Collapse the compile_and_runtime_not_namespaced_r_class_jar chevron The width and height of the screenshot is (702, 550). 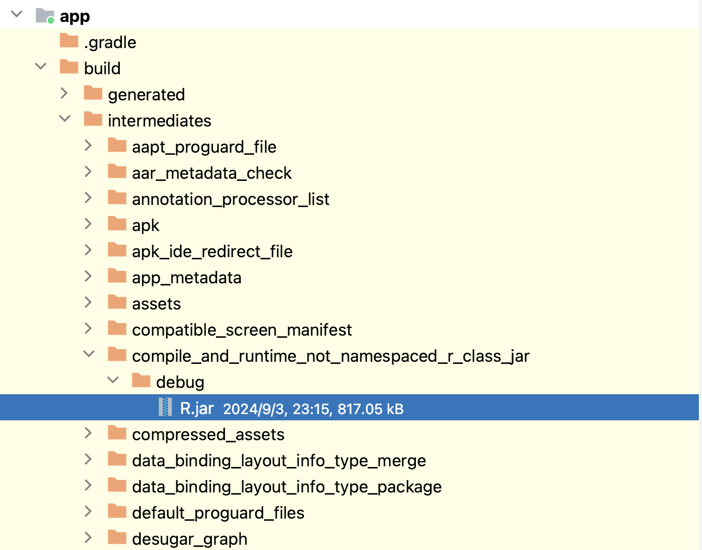coord(89,354)
